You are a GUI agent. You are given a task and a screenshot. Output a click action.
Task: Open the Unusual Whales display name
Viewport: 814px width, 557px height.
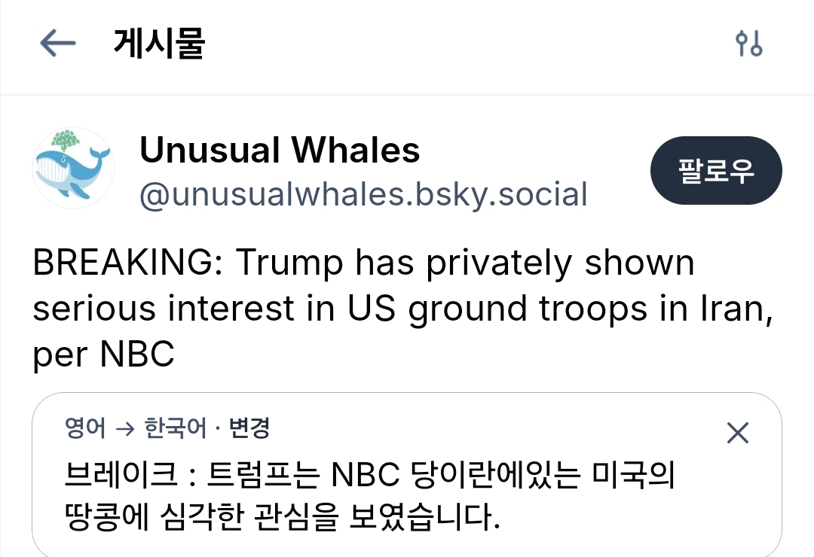click(x=280, y=150)
